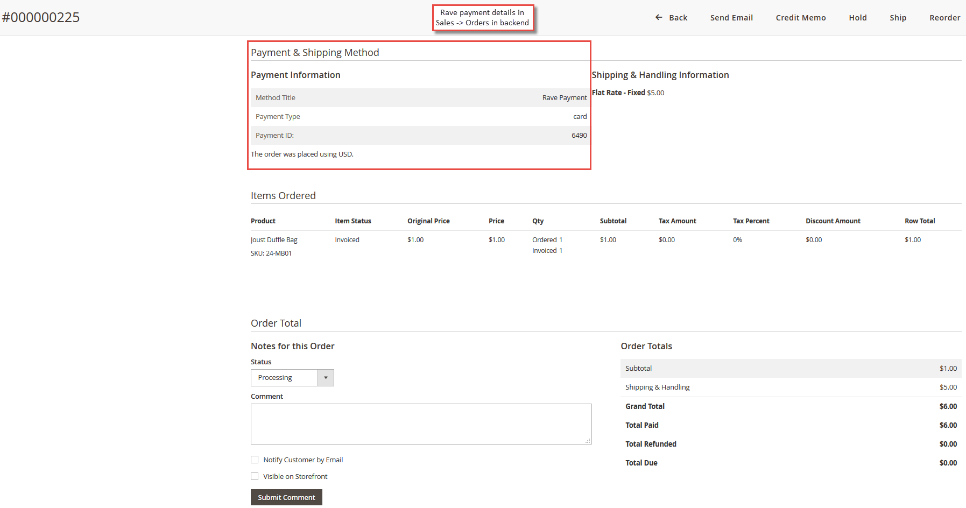Select the Flat Rate - Fixed shipping entry
This screenshot has height=508, width=966.
pyautogui.click(x=618, y=92)
